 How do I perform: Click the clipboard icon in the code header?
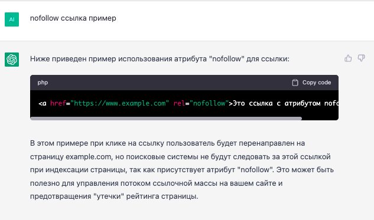(295, 83)
